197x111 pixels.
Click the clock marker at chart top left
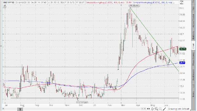coord(5,7)
